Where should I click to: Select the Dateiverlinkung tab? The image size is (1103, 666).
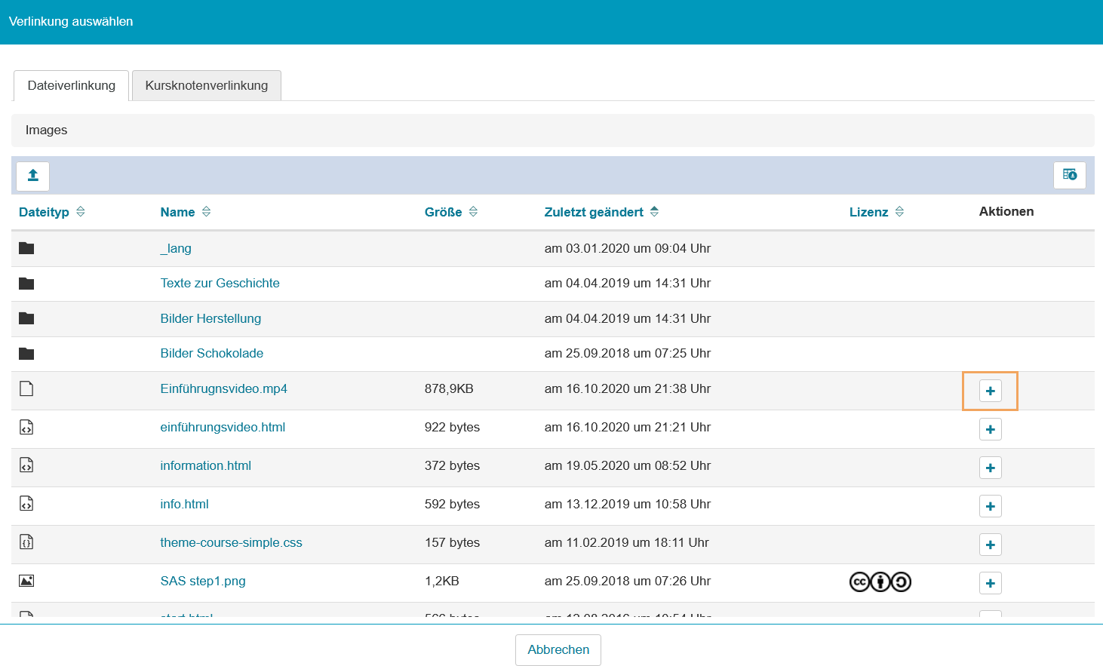71,85
